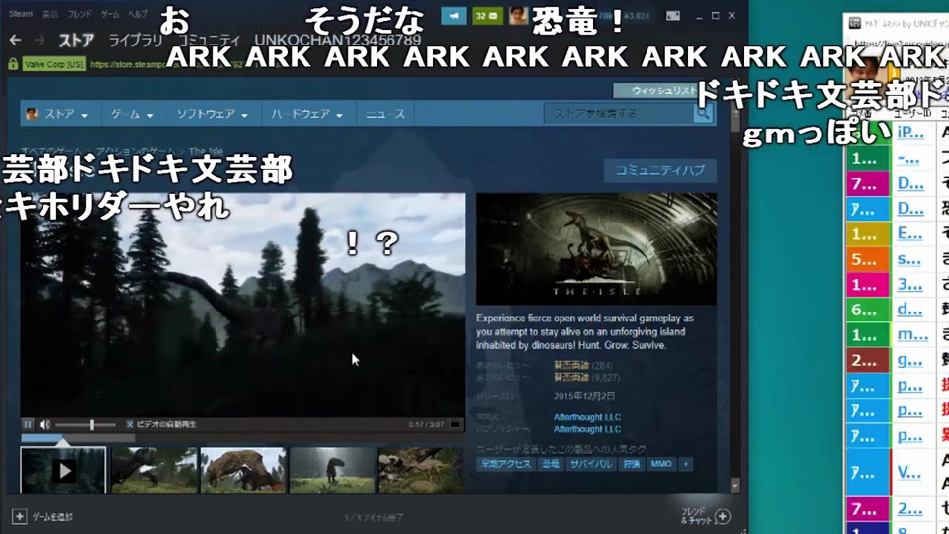Image resolution: width=949 pixels, height=534 pixels.
Task: Open Friends & Chat plus icon
Action: point(723,516)
